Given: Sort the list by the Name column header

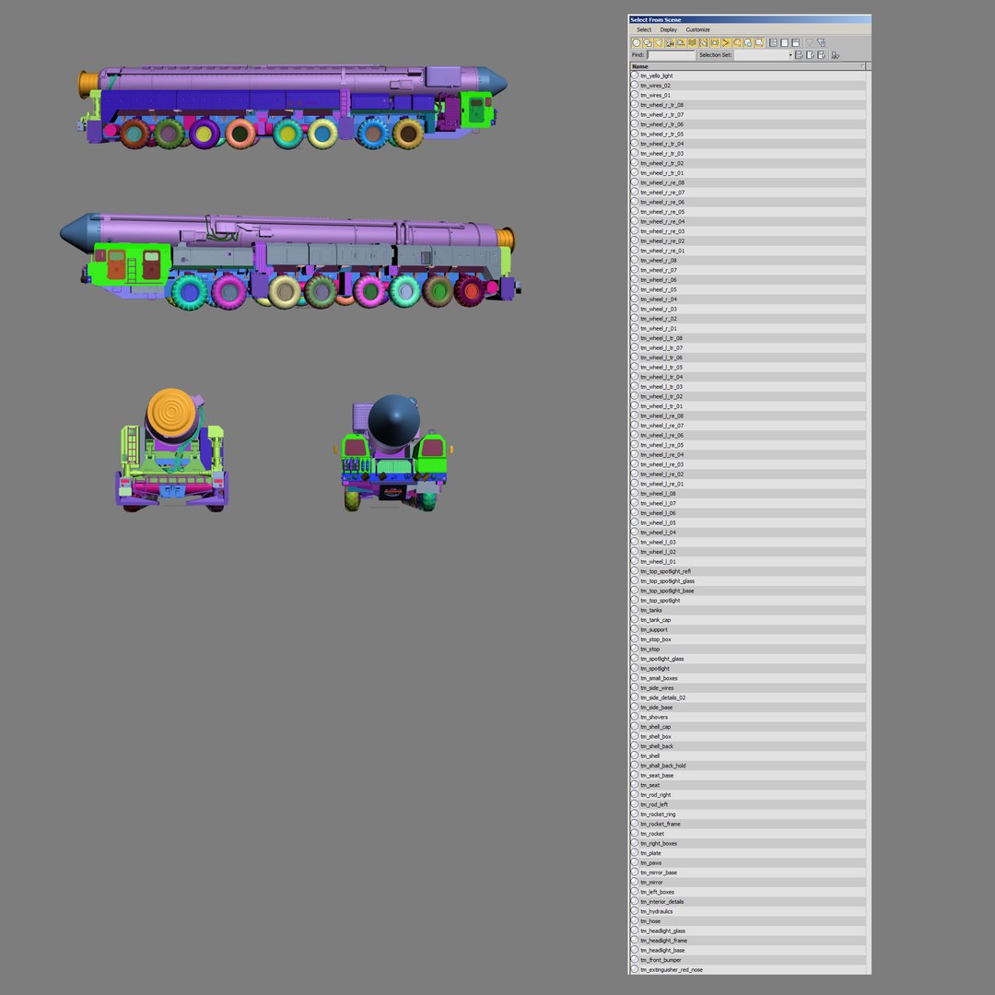Looking at the screenshot, I should pos(747,66).
